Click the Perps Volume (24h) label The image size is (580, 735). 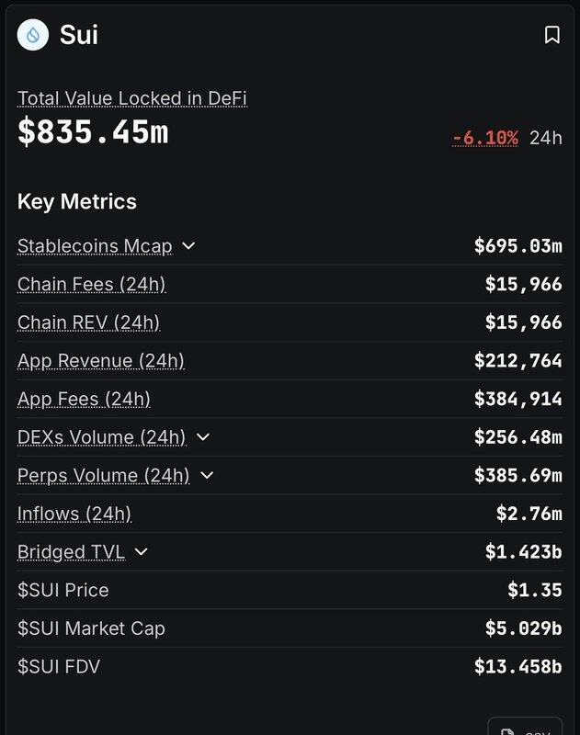(x=103, y=475)
